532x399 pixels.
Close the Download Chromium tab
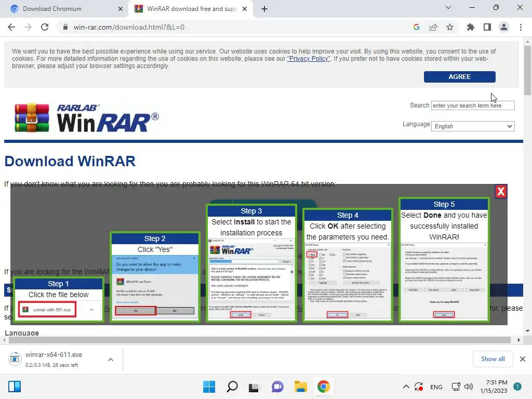[x=121, y=9]
